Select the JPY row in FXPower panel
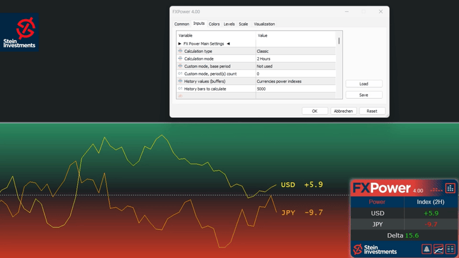The height and width of the screenshot is (258, 459). click(404, 224)
